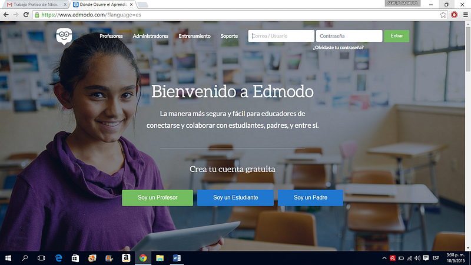This screenshot has width=471, height=265.
Task: Focus the Correo / Usuario field
Action: pos(281,36)
